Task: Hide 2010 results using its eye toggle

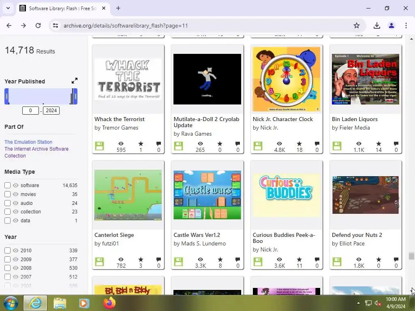Action: [x=16, y=250]
